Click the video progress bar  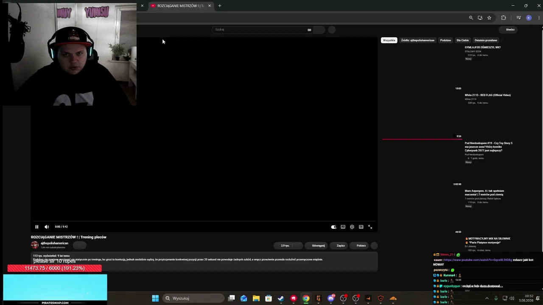tap(204, 221)
